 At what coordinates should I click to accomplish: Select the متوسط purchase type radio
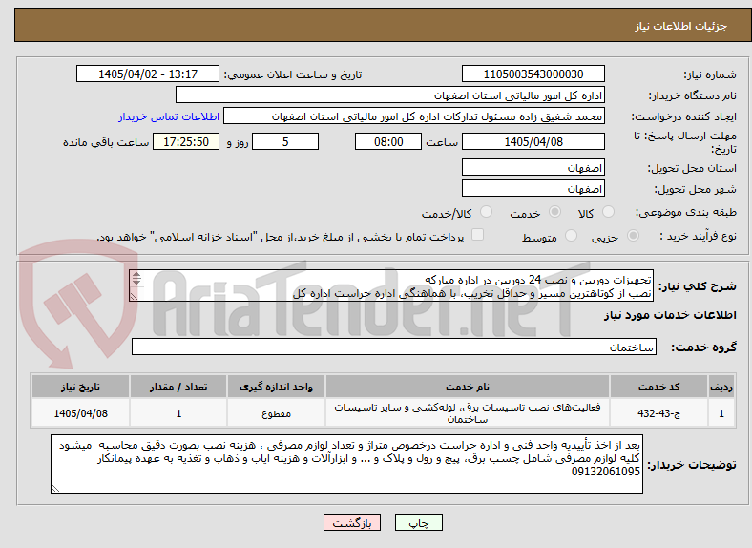click(571, 235)
